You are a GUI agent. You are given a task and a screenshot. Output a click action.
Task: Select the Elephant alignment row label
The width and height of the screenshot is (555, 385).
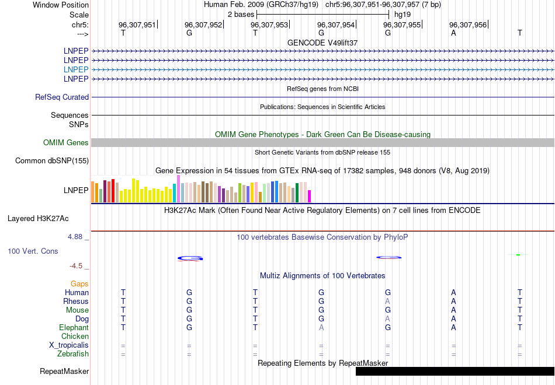point(74,328)
